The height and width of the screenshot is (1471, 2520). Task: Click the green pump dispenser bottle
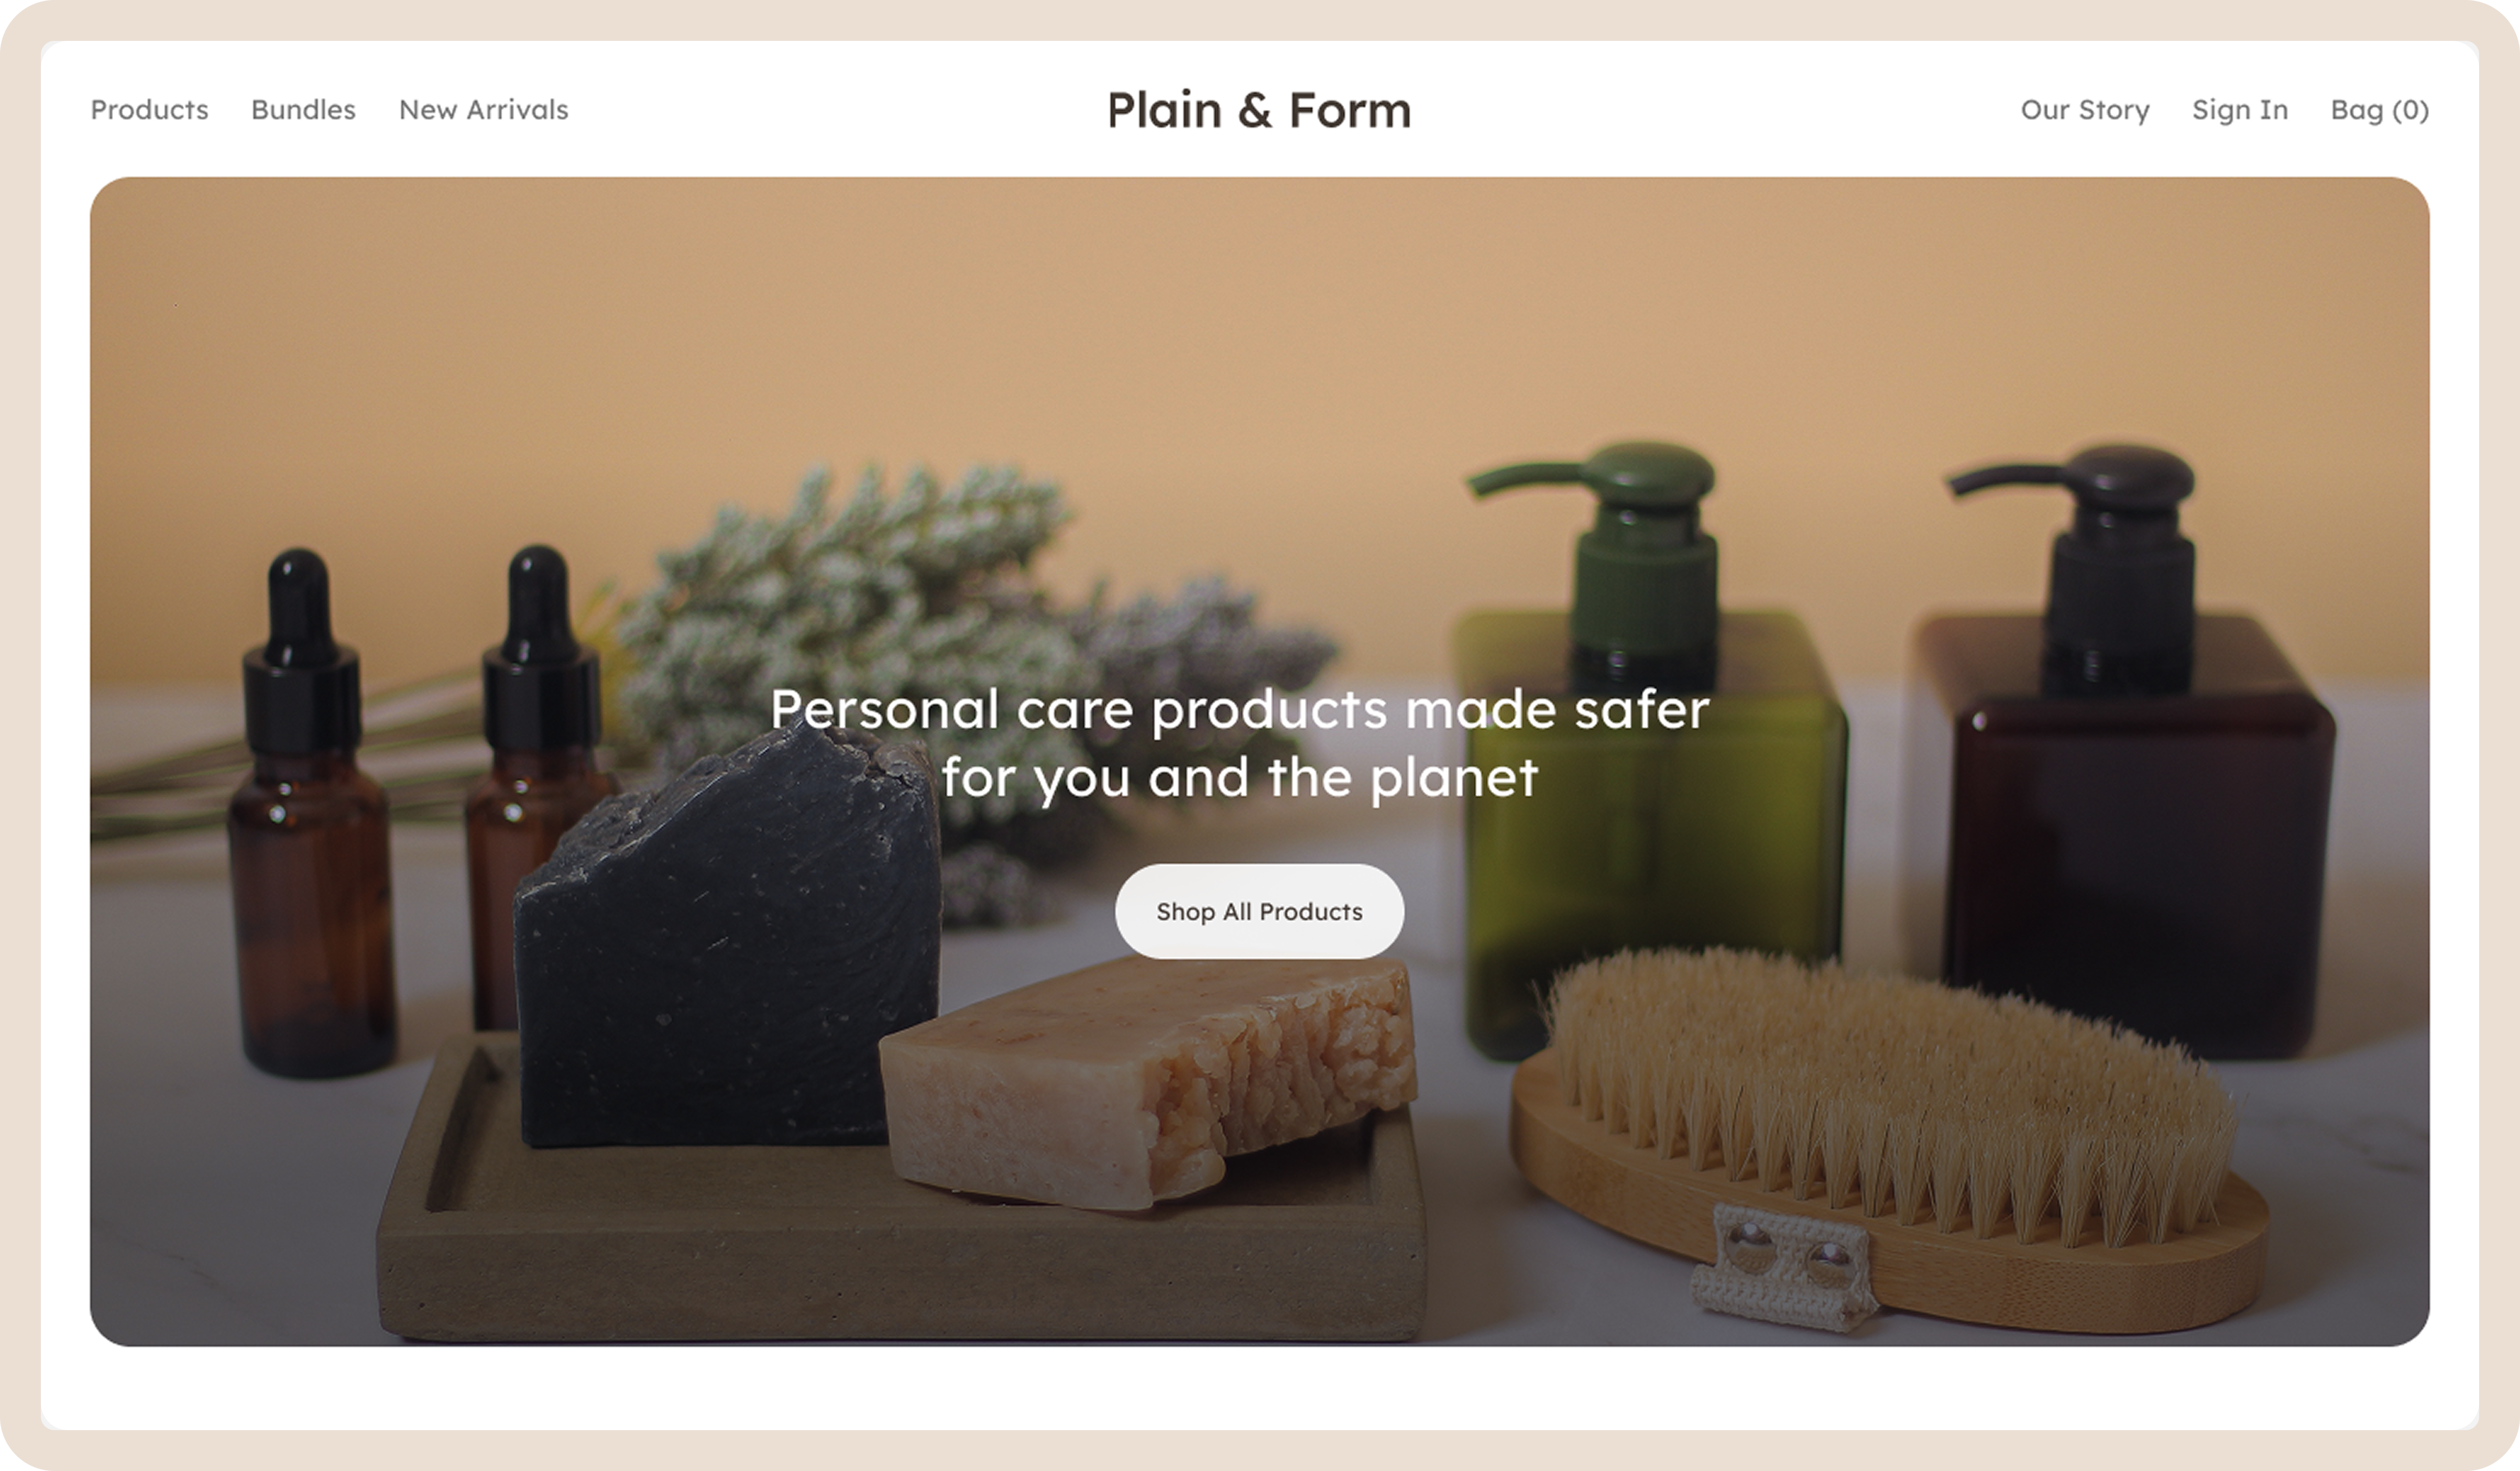click(1650, 750)
